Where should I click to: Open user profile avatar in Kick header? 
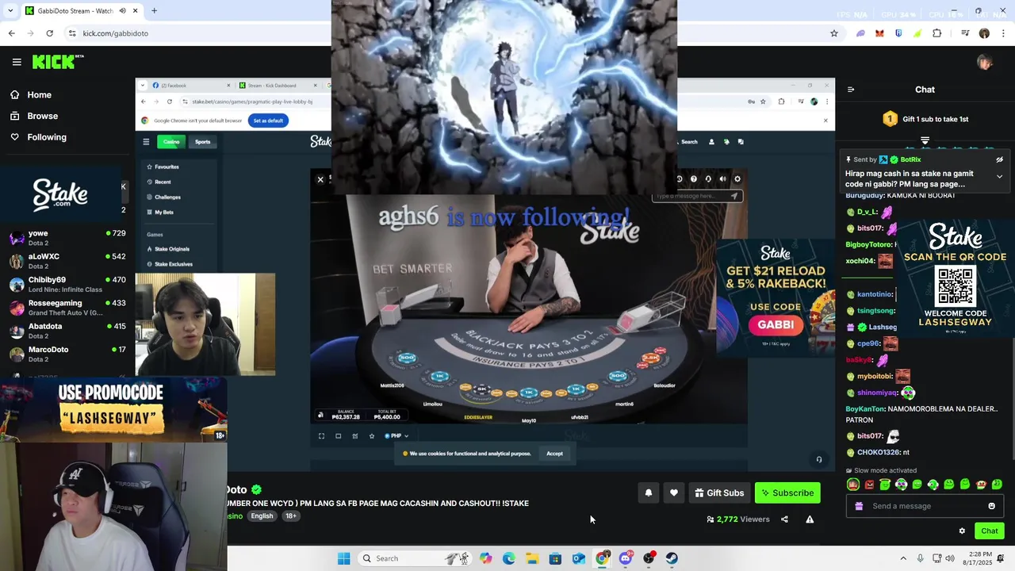[985, 62]
